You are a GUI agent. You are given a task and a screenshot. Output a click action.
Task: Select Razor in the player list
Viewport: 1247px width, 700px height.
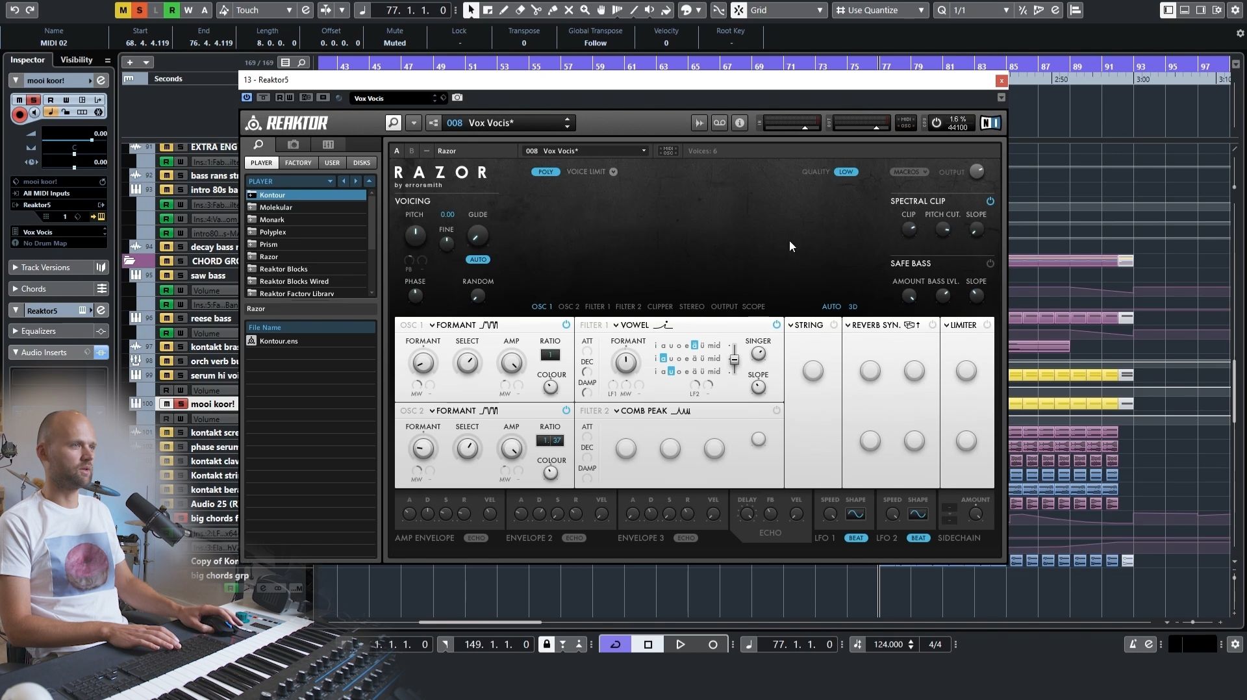[x=269, y=256]
